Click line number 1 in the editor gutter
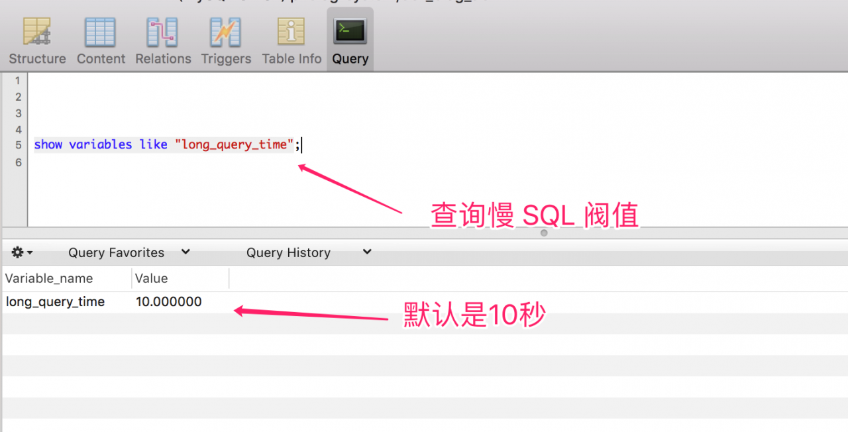 18,80
